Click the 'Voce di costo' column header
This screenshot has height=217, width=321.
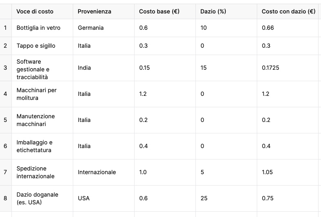(x=35, y=11)
